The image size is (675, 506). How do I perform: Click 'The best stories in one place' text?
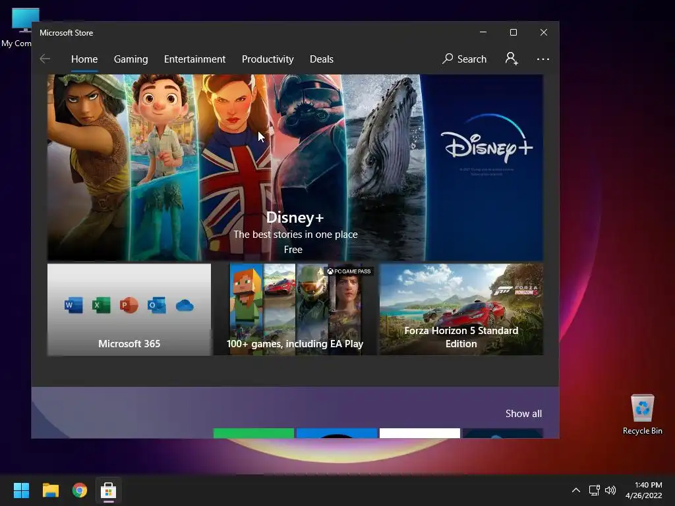295,235
